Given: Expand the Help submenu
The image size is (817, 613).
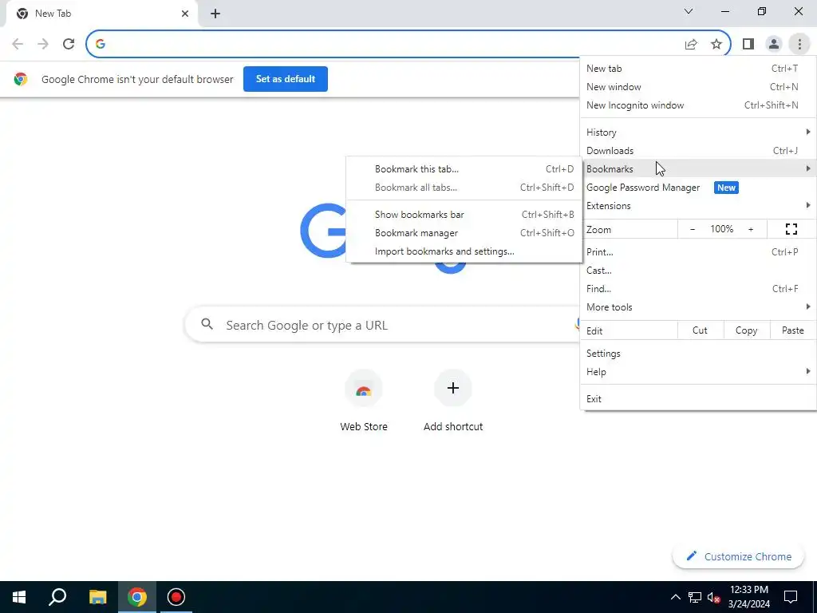Looking at the screenshot, I should tap(698, 372).
